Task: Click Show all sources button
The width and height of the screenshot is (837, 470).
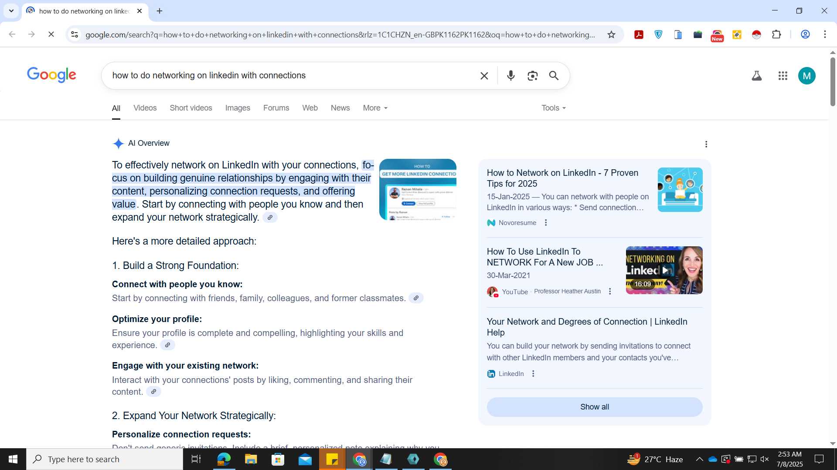Action: pos(595,407)
